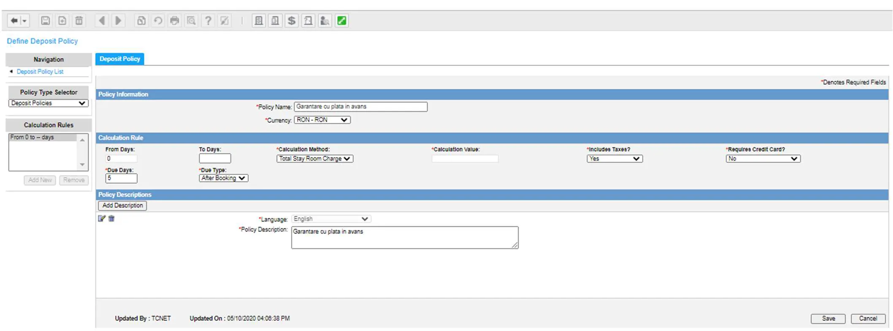Click the Policy Description text area
Viewport: 893px width, 331px height.
pos(405,238)
